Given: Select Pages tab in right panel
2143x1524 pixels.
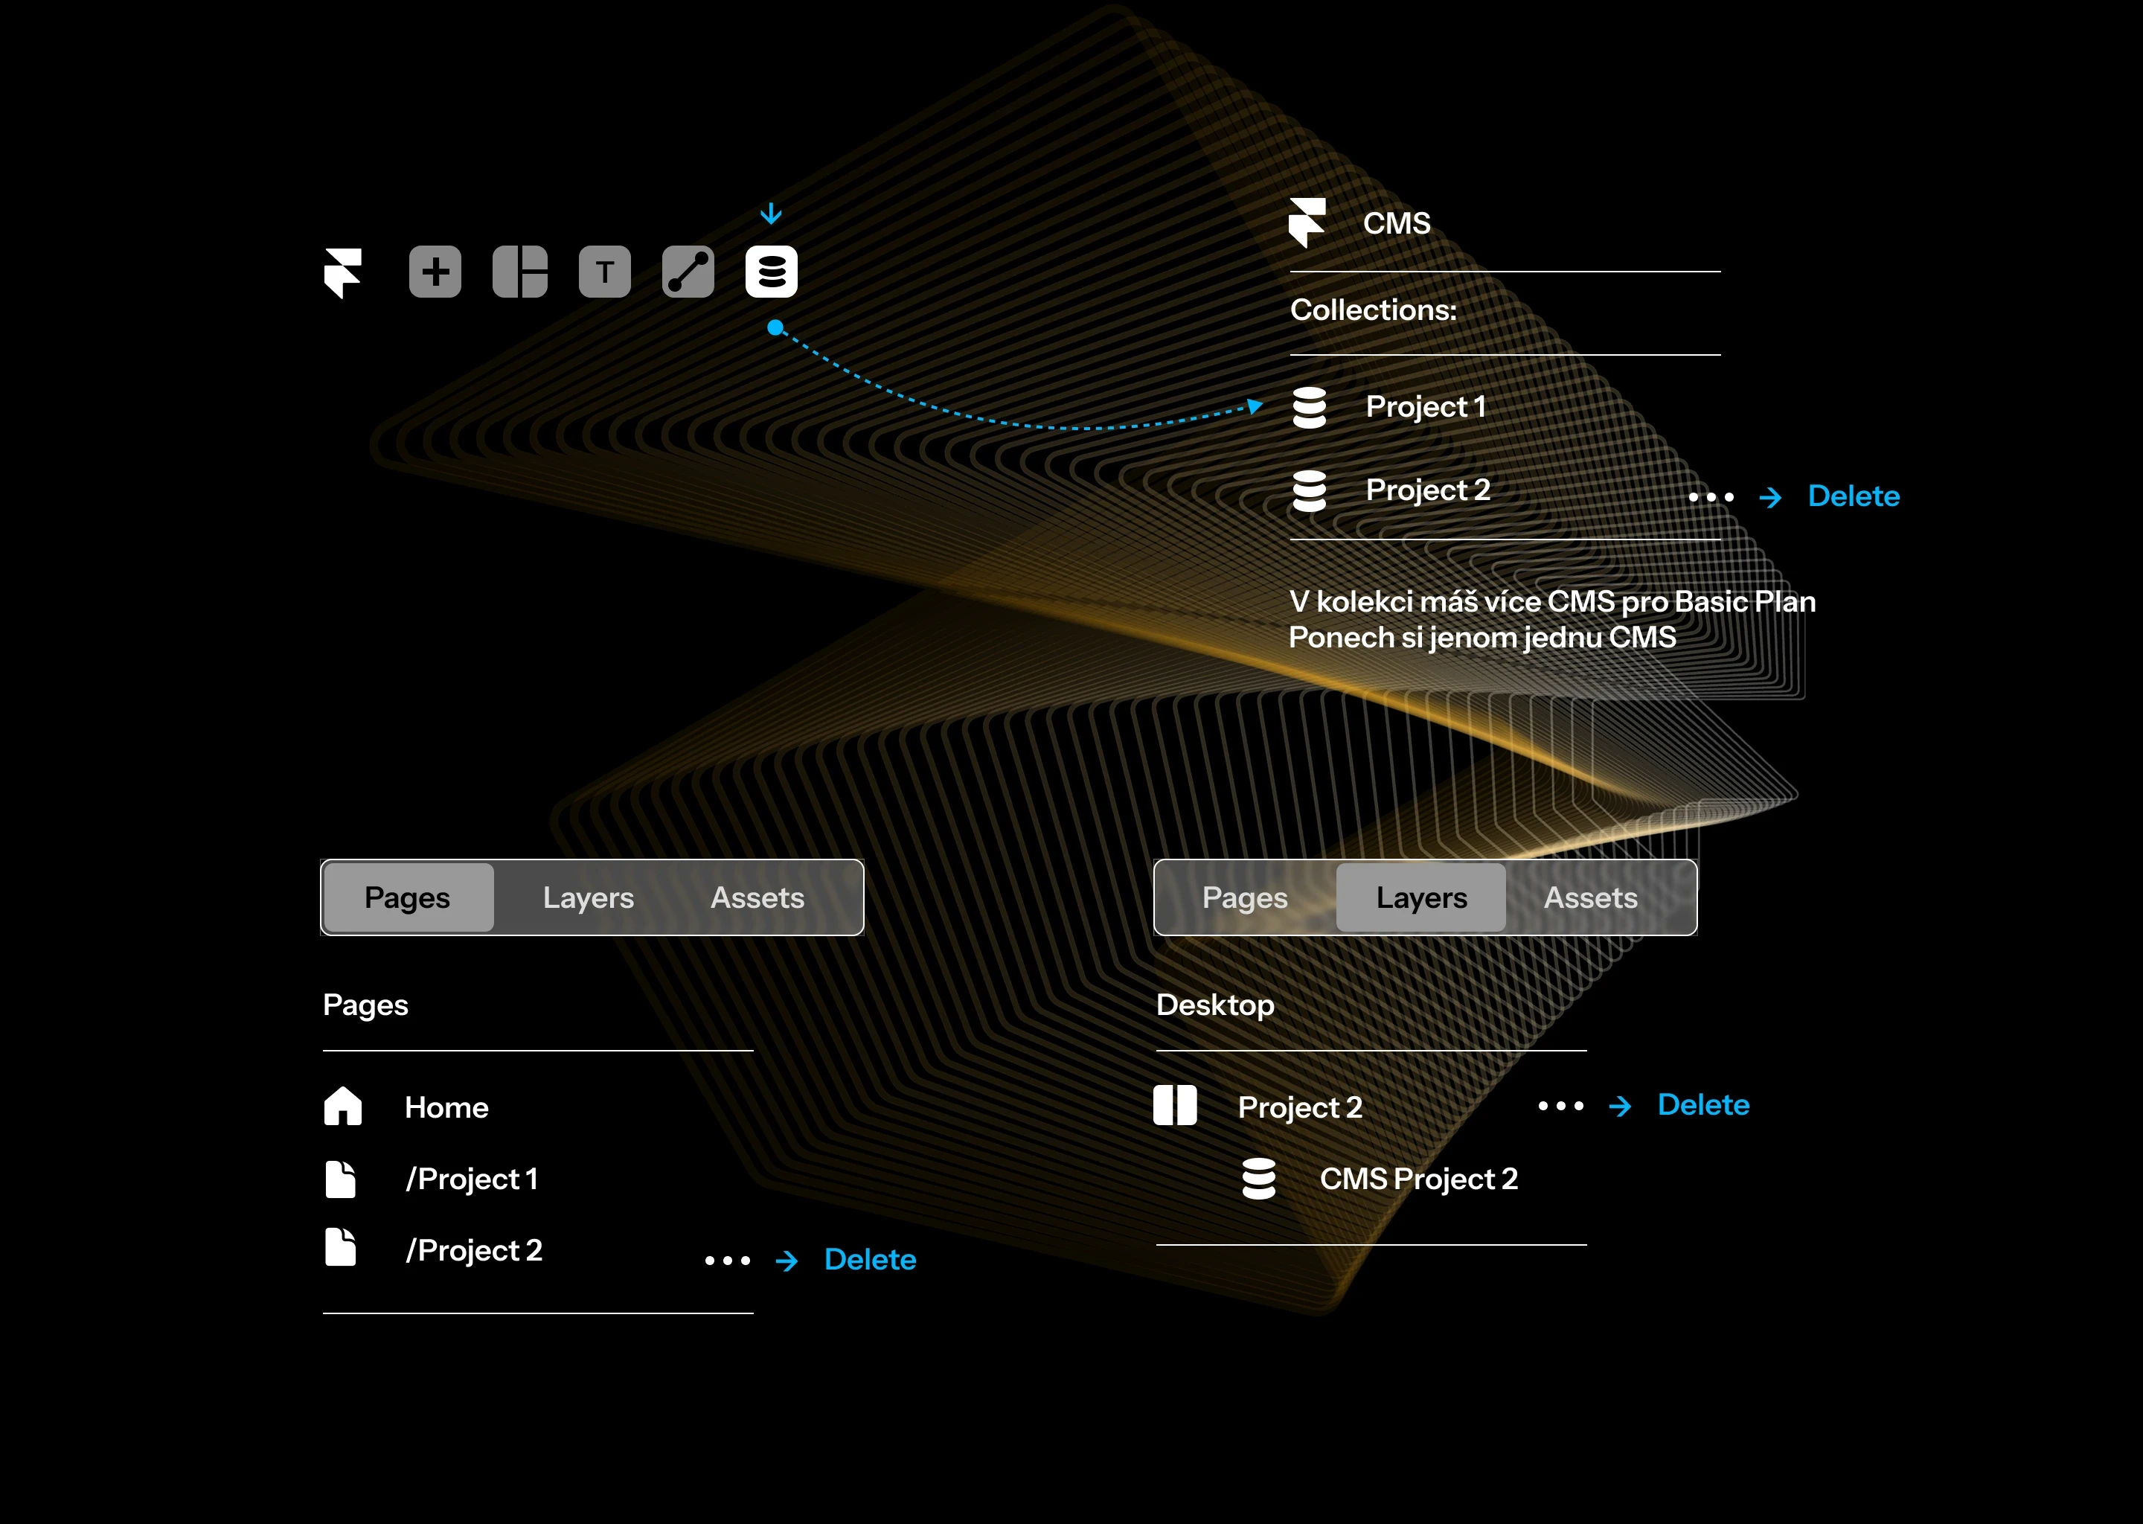Looking at the screenshot, I should pos(1244,898).
